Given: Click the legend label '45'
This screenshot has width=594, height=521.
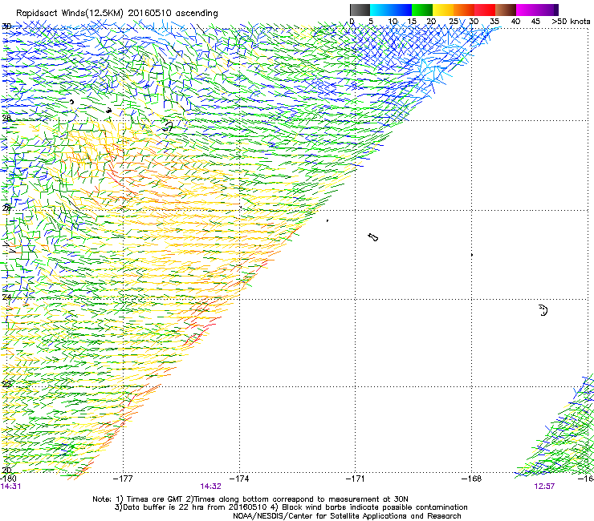Looking at the screenshot, I should pos(535,22).
